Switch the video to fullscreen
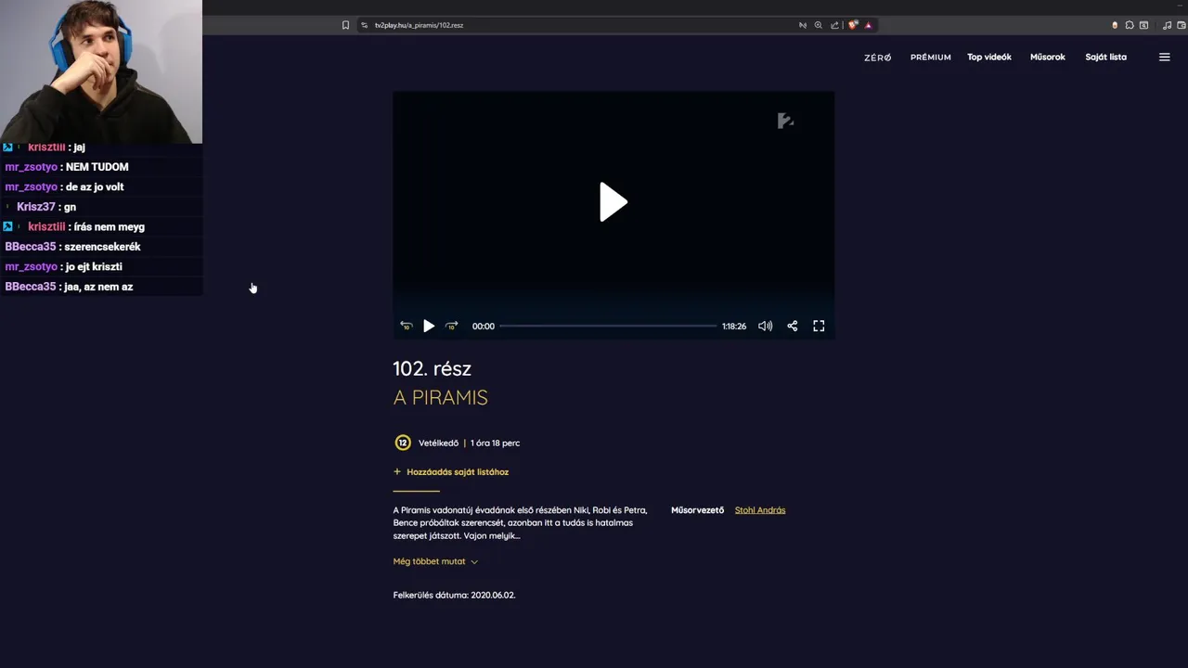1188x668 pixels. click(819, 326)
